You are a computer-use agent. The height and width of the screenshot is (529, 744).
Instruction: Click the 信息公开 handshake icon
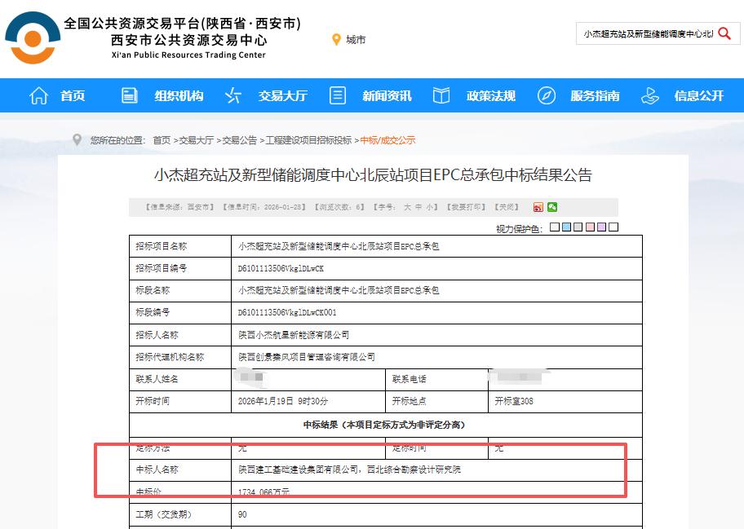649,95
